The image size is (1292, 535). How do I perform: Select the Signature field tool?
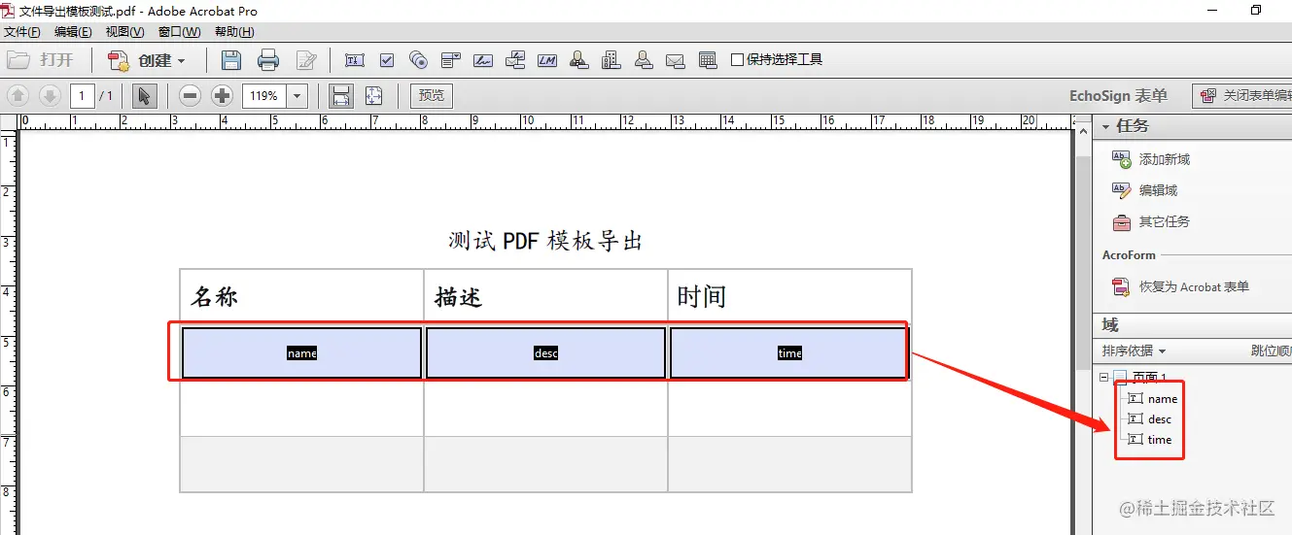[x=483, y=60]
